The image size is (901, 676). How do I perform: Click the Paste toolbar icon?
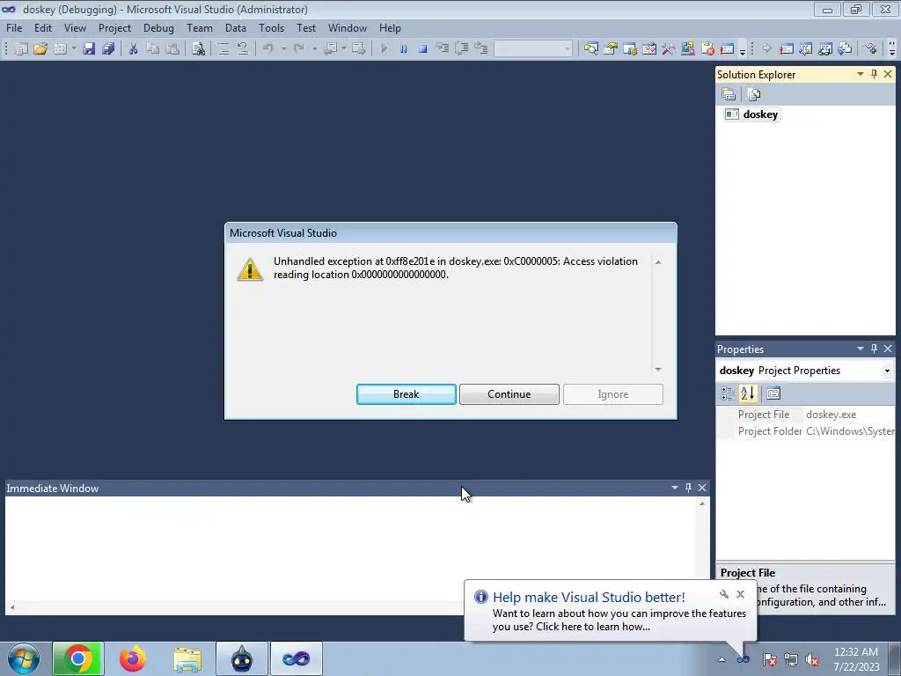click(172, 49)
